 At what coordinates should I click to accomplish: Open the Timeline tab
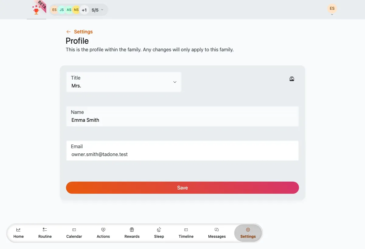click(186, 233)
